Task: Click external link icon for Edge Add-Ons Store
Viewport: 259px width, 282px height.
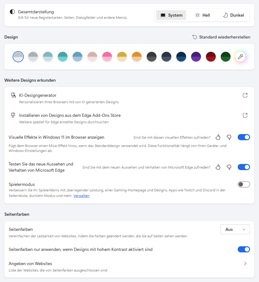Action: click(x=245, y=115)
